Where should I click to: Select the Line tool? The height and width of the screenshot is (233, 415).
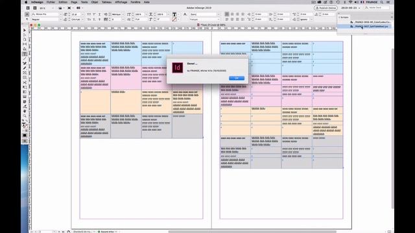pos(25,59)
